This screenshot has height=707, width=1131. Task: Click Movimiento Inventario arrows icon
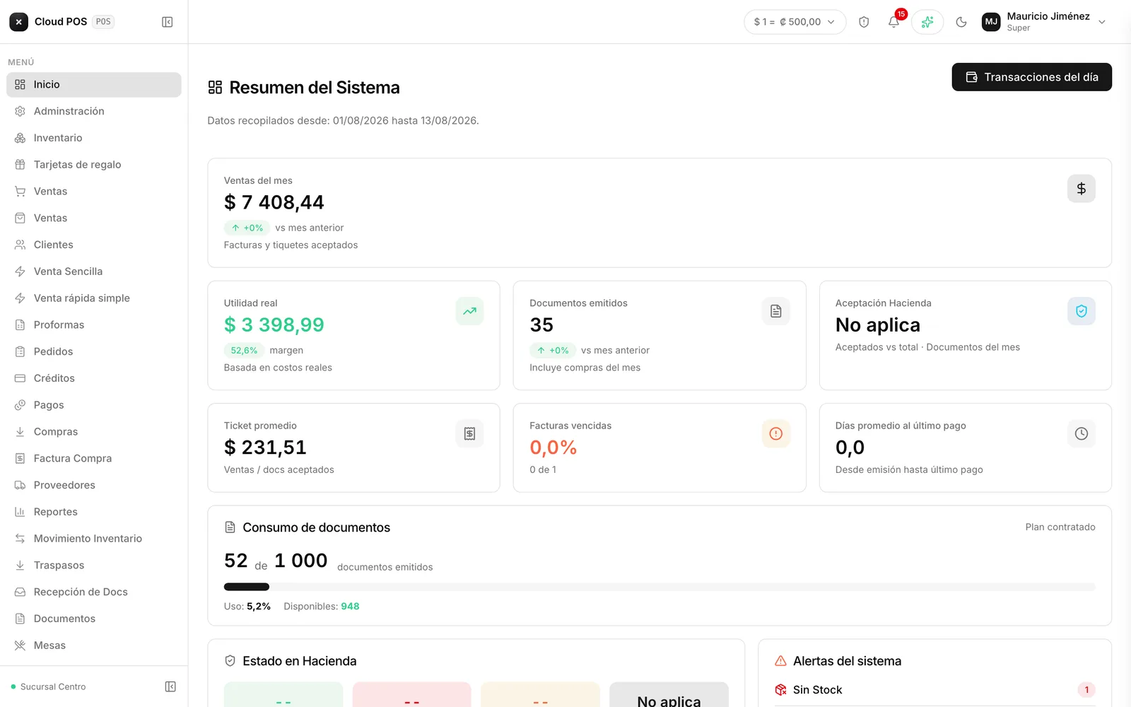pos(20,539)
